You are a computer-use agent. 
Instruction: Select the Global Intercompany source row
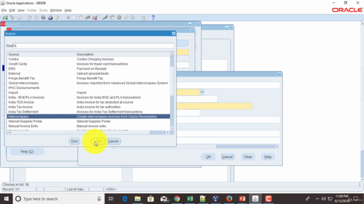[x=89, y=83]
